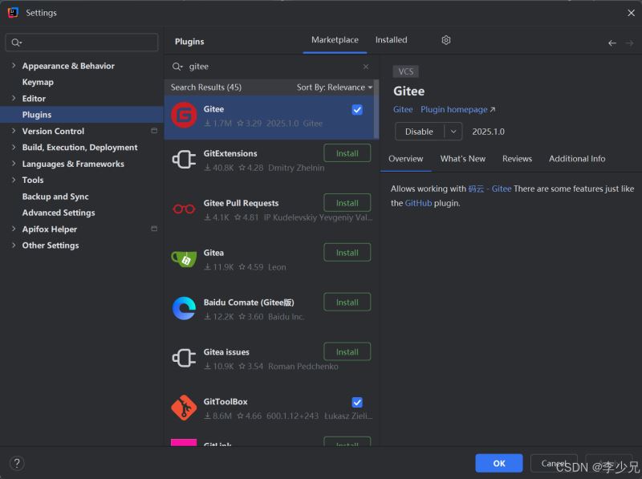Install the Gitee Pull Requests plugin
The width and height of the screenshot is (642, 479).
(x=347, y=203)
